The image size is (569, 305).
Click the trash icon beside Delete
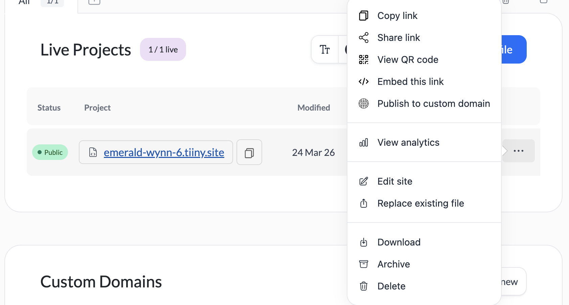point(363,286)
